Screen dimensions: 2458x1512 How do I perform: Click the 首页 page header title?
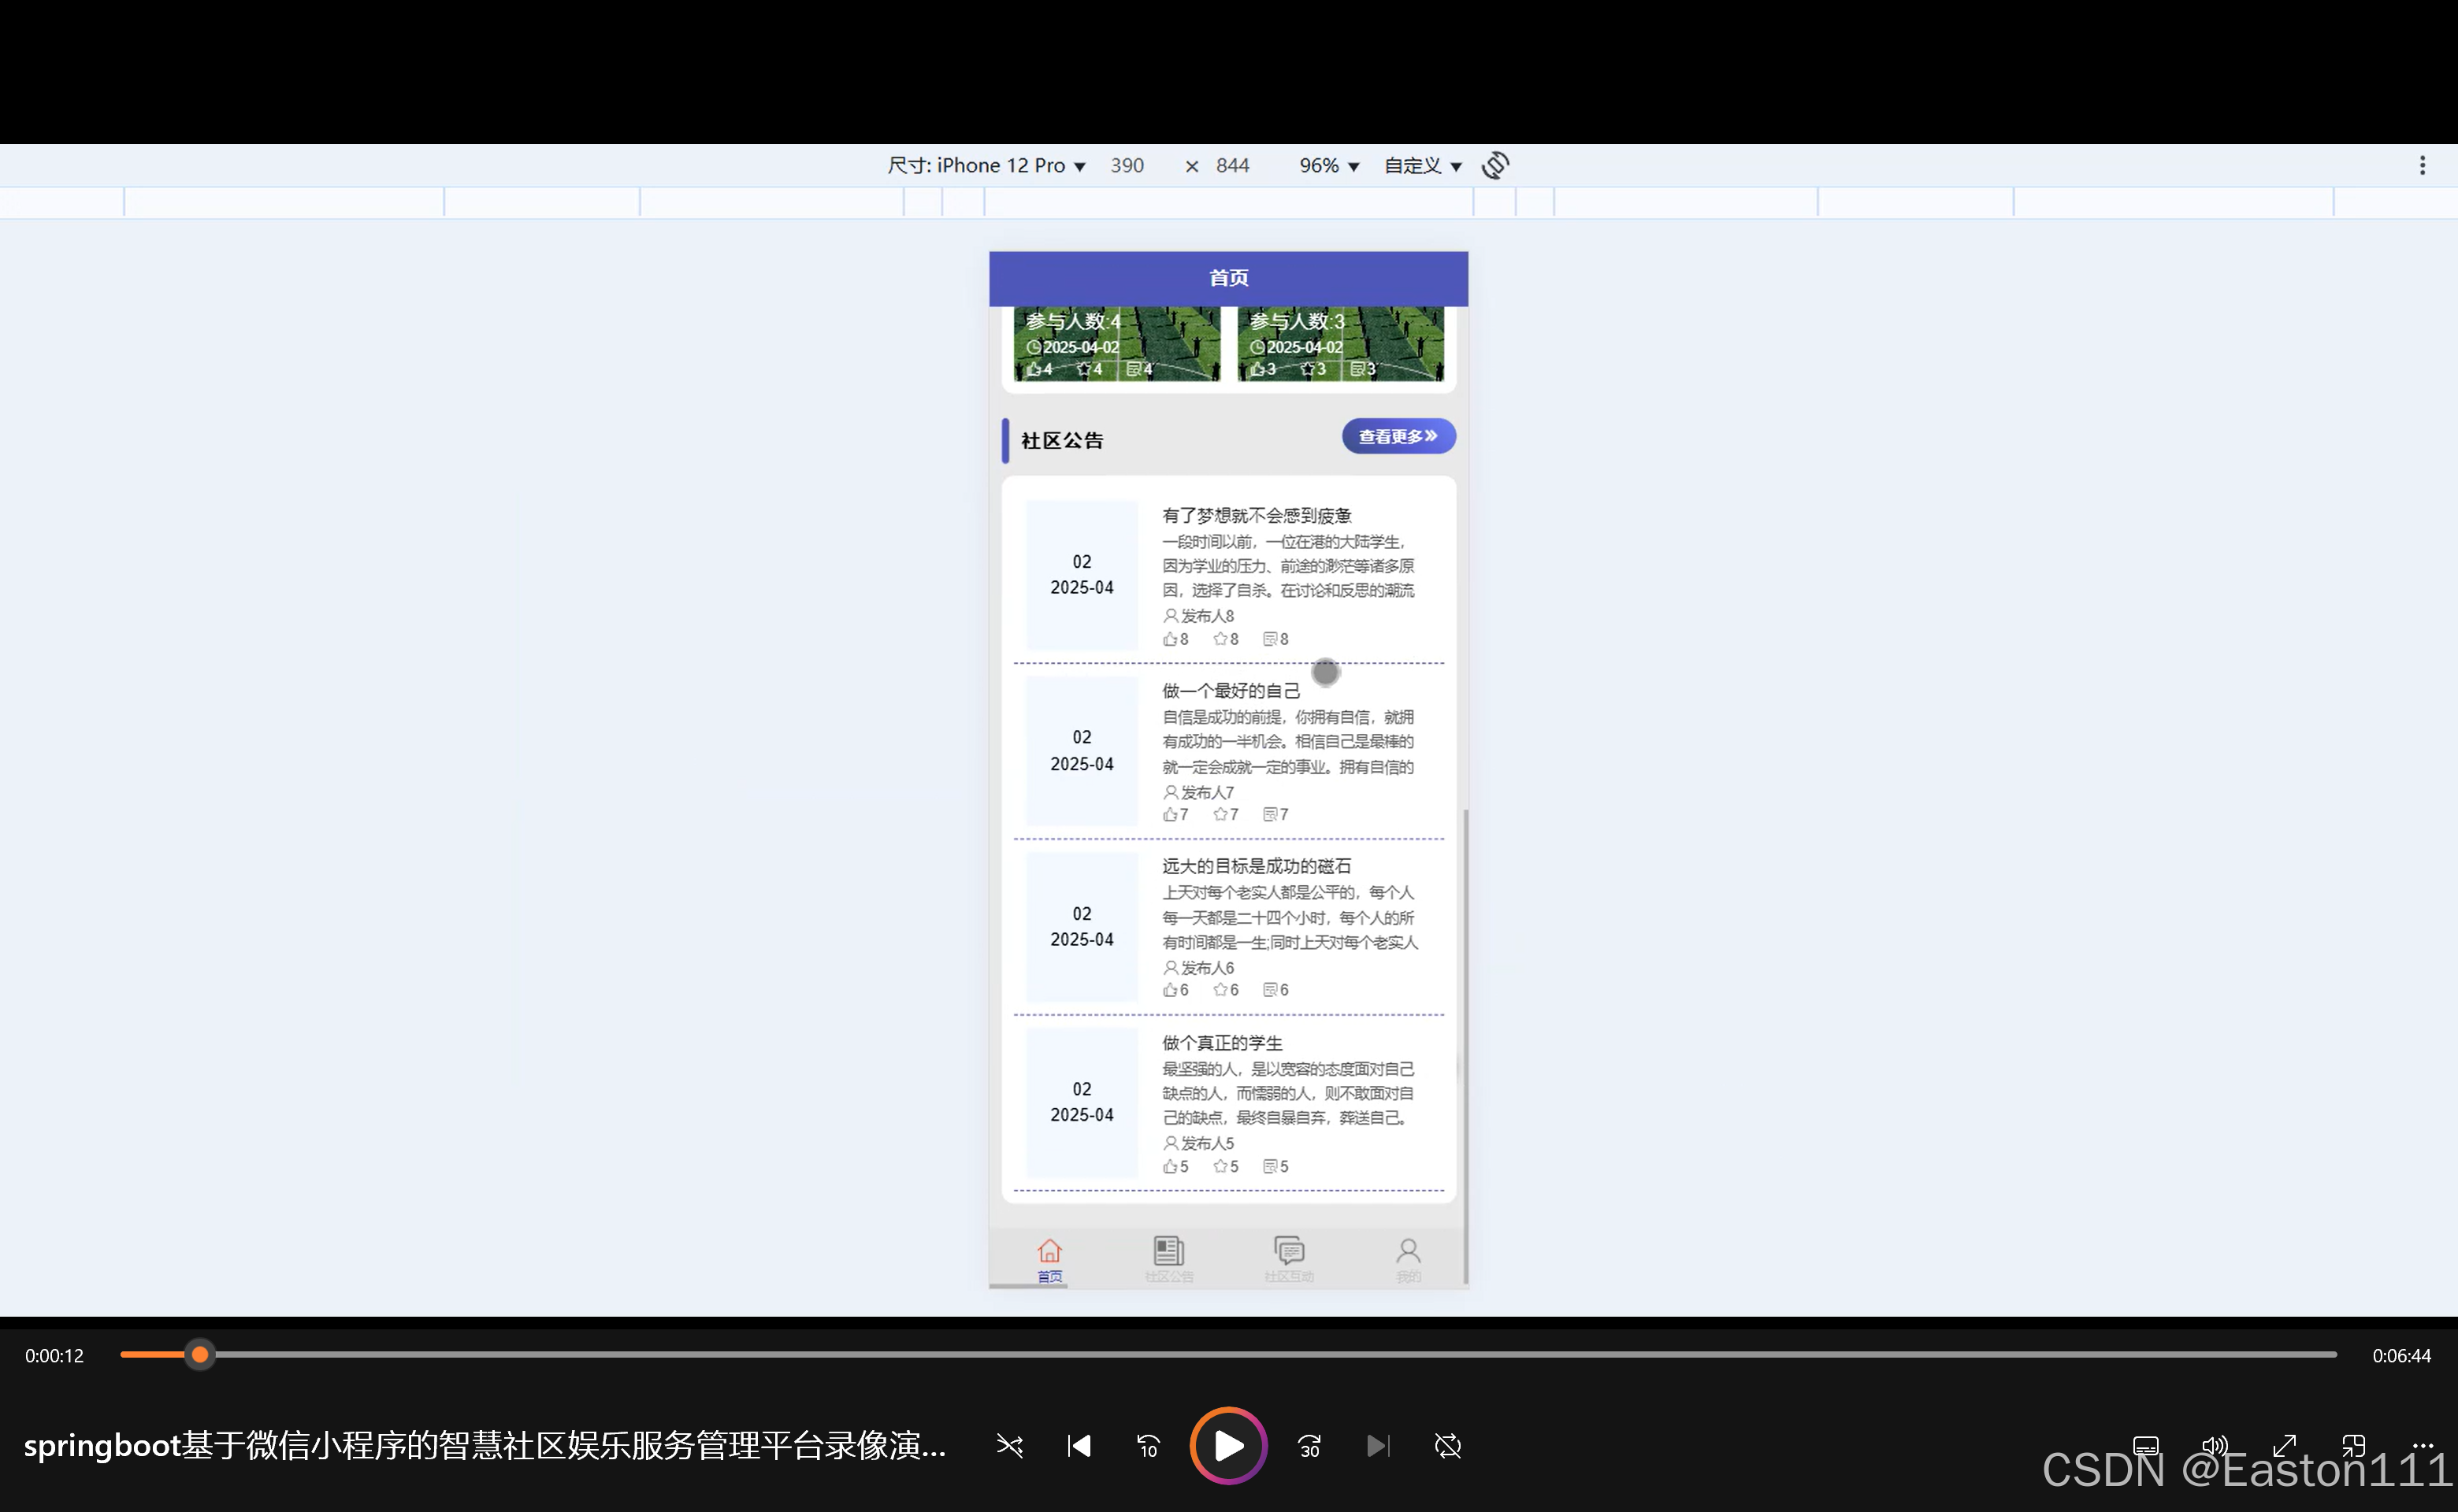1228,278
